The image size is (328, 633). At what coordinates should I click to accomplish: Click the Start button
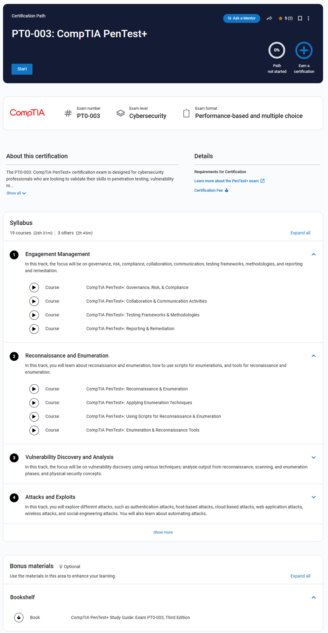22,69
